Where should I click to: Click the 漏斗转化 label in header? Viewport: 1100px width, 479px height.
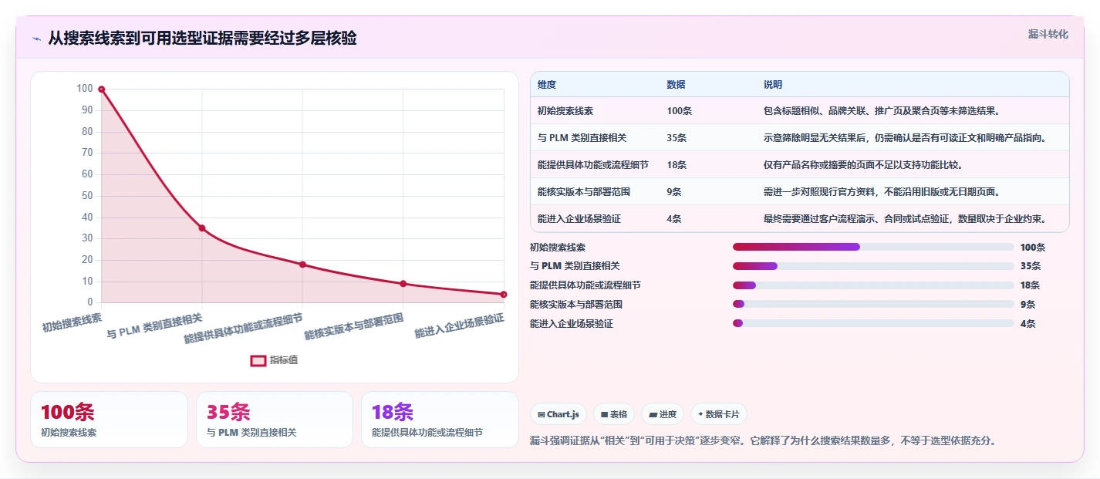(1048, 34)
